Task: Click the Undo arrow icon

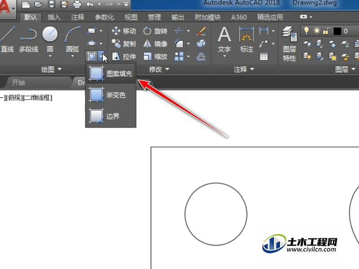Action: pyautogui.click(x=90, y=4)
